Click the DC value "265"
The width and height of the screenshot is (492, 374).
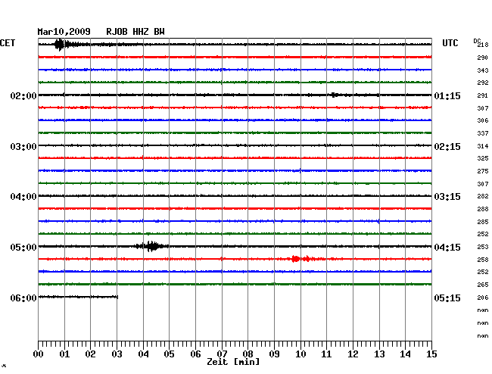pos(483,285)
